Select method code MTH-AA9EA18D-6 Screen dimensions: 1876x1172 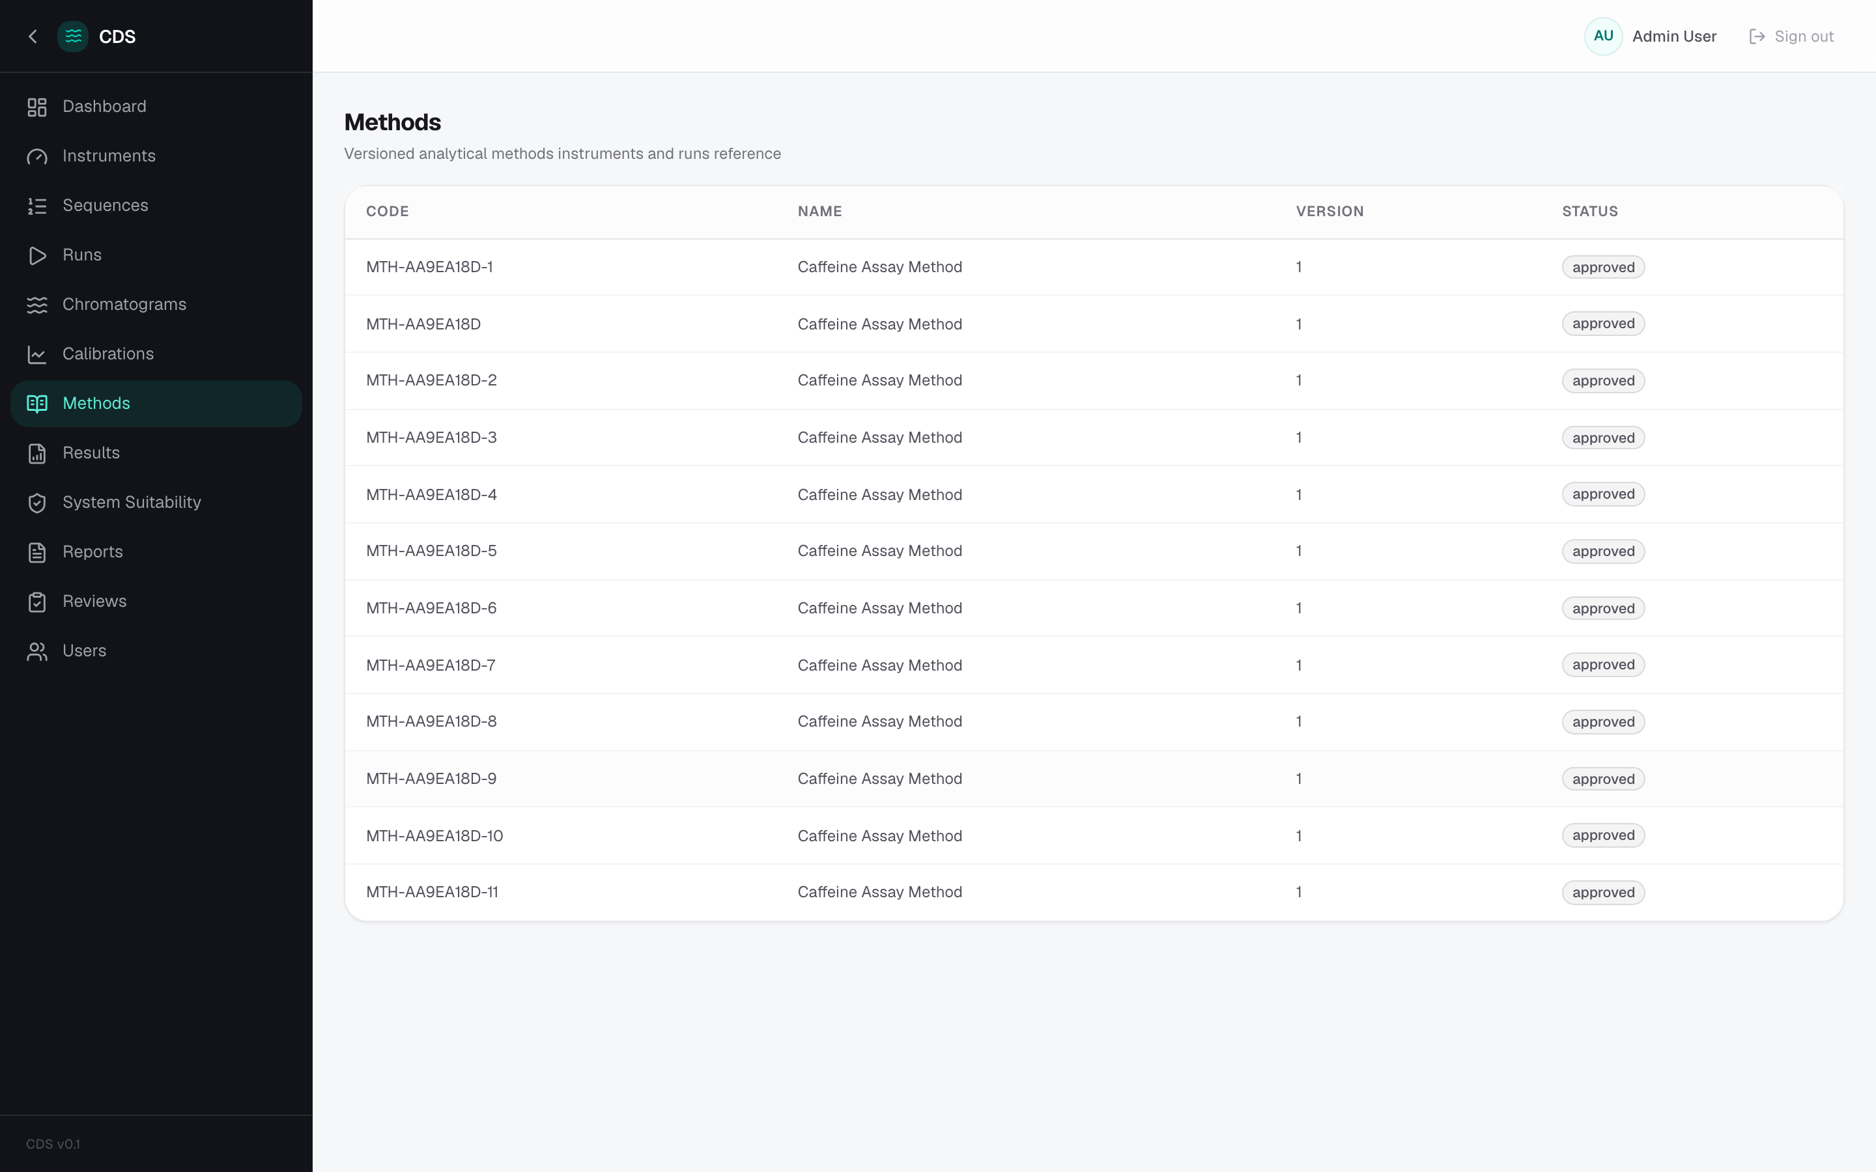(431, 609)
